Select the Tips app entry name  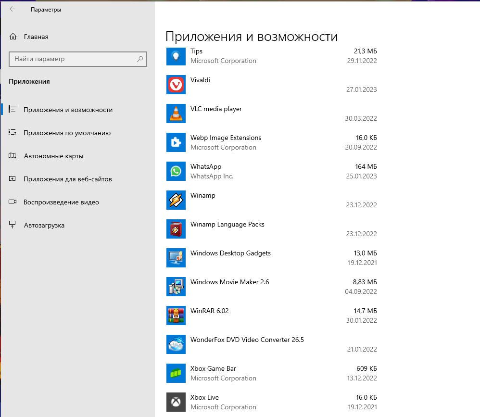(196, 51)
